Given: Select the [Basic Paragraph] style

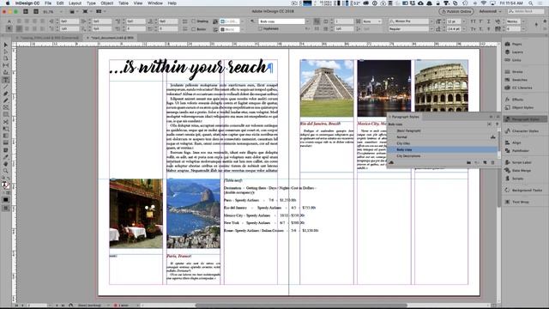Looking at the screenshot, I should 442,130.
